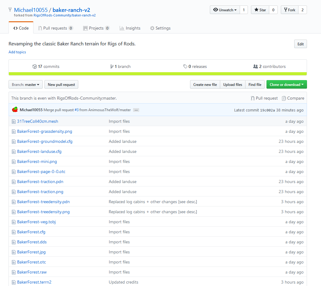Click the branch icon next to 1 branch
This screenshot has width=321, height=286.
pyautogui.click(x=112, y=66)
